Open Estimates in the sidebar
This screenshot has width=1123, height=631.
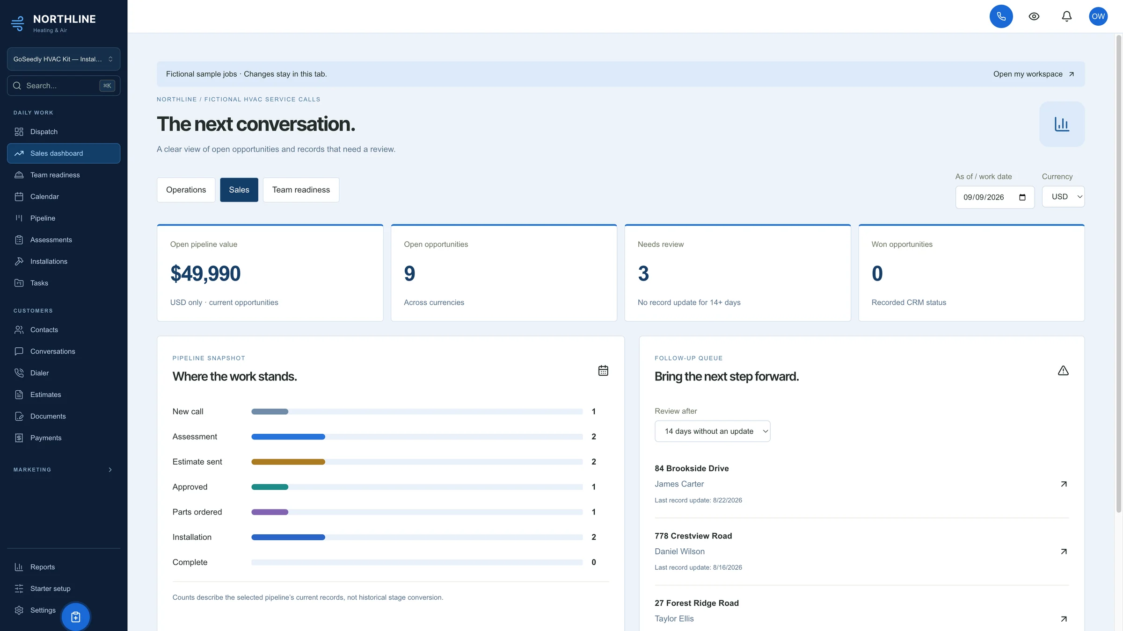click(64, 394)
